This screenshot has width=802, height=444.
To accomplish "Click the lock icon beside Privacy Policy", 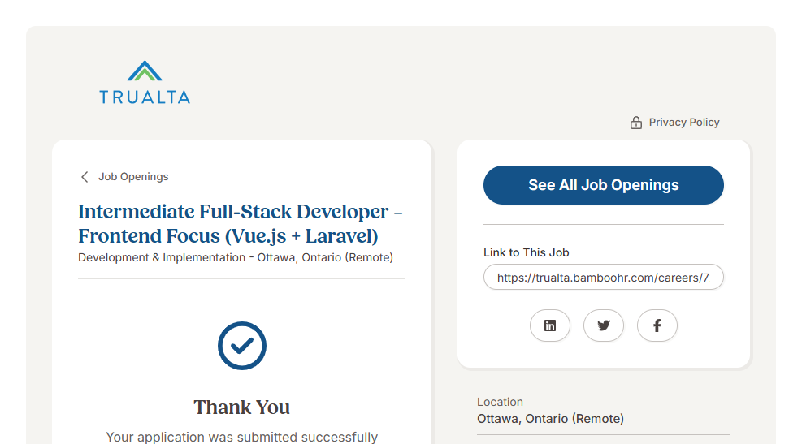I will click(x=636, y=123).
